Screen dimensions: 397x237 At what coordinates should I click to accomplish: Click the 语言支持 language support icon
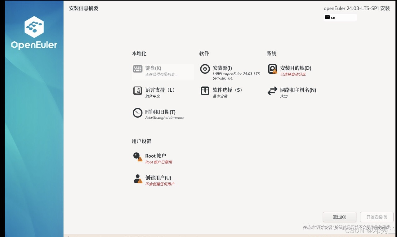pos(137,91)
